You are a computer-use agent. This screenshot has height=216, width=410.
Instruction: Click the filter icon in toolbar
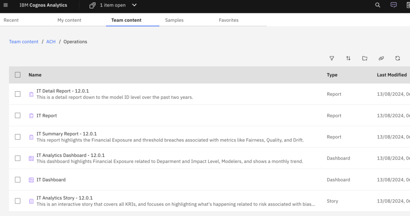[x=332, y=58]
